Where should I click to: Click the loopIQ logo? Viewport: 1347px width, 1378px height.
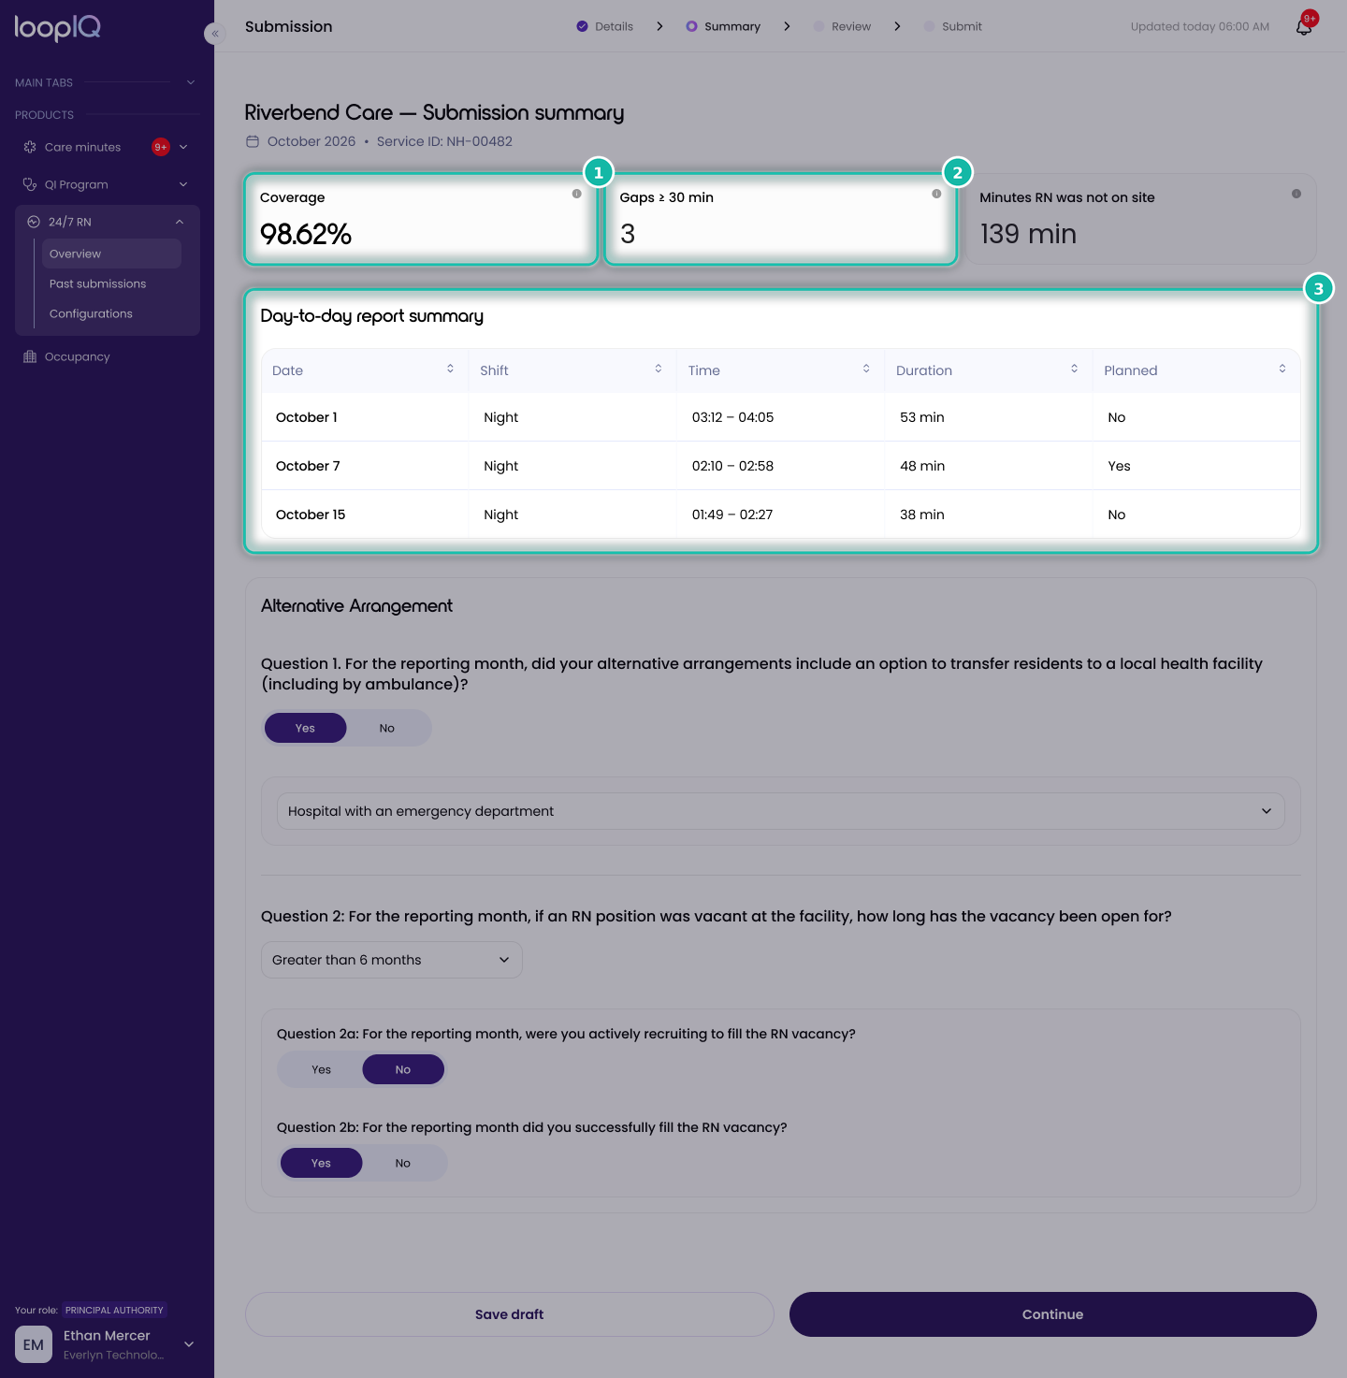(x=57, y=28)
